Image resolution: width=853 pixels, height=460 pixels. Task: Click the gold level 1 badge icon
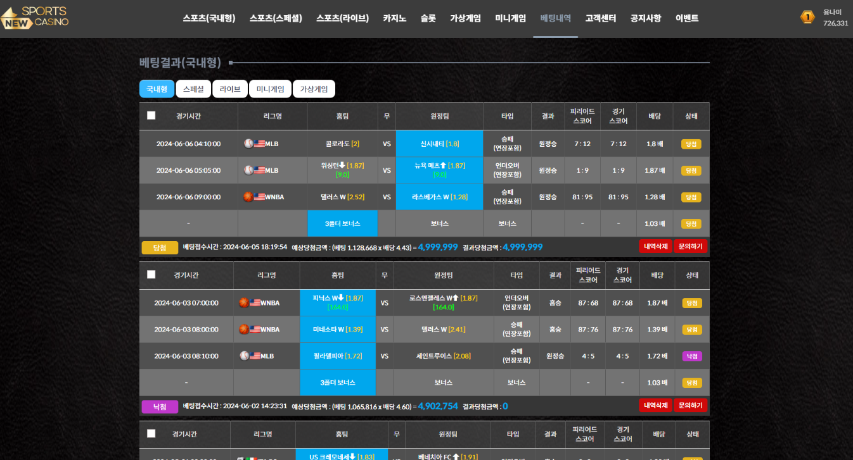click(x=807, y=17)
